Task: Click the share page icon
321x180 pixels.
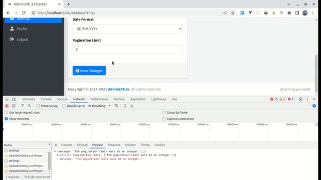Action: tap(225, 13)
